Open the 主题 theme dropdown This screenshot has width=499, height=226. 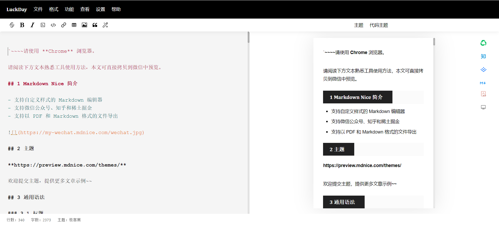[359, 25]
